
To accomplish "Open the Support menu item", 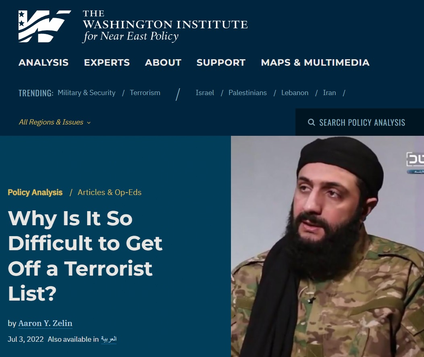I will [221, 62].
